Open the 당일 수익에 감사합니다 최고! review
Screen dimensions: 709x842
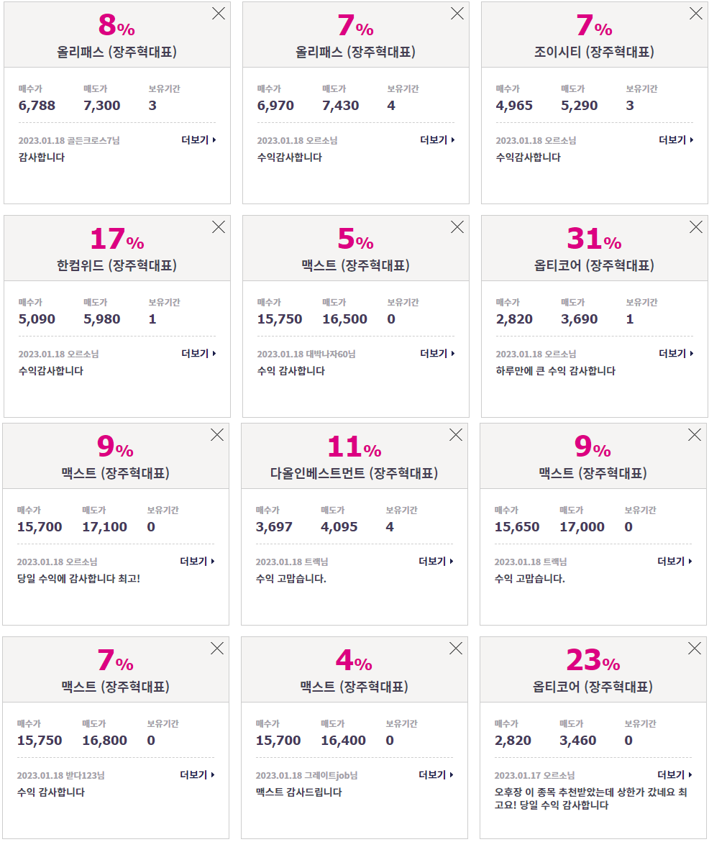(78, 579)
